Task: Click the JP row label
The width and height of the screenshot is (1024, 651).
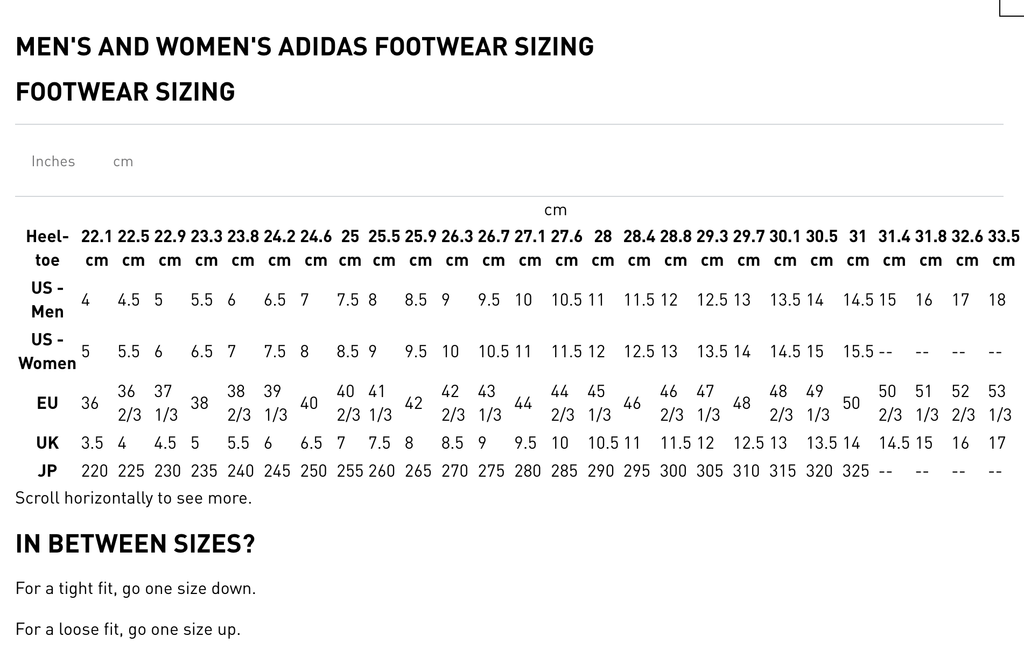Action: click(x=47, y=471)
